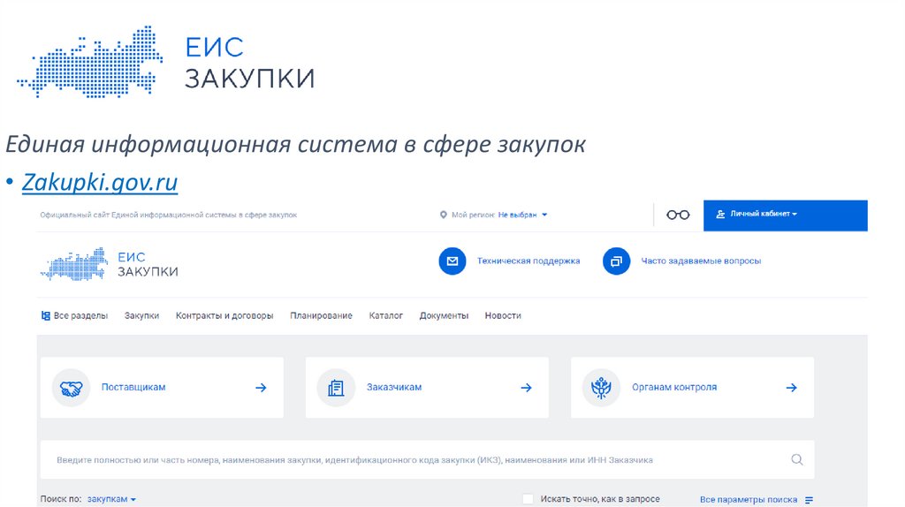Focus the procurement search input field
The image size is (905, 507).
[x=427, y=459]
